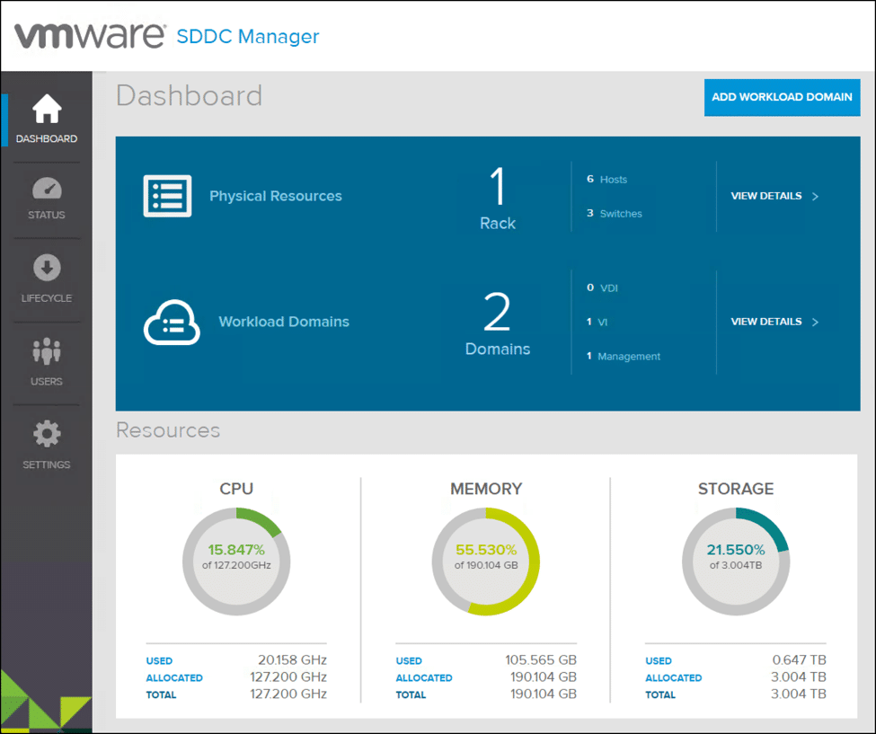Open the 1 Management domain link
This screenshot has height=734, width=876.
click(x=624, y=357)
